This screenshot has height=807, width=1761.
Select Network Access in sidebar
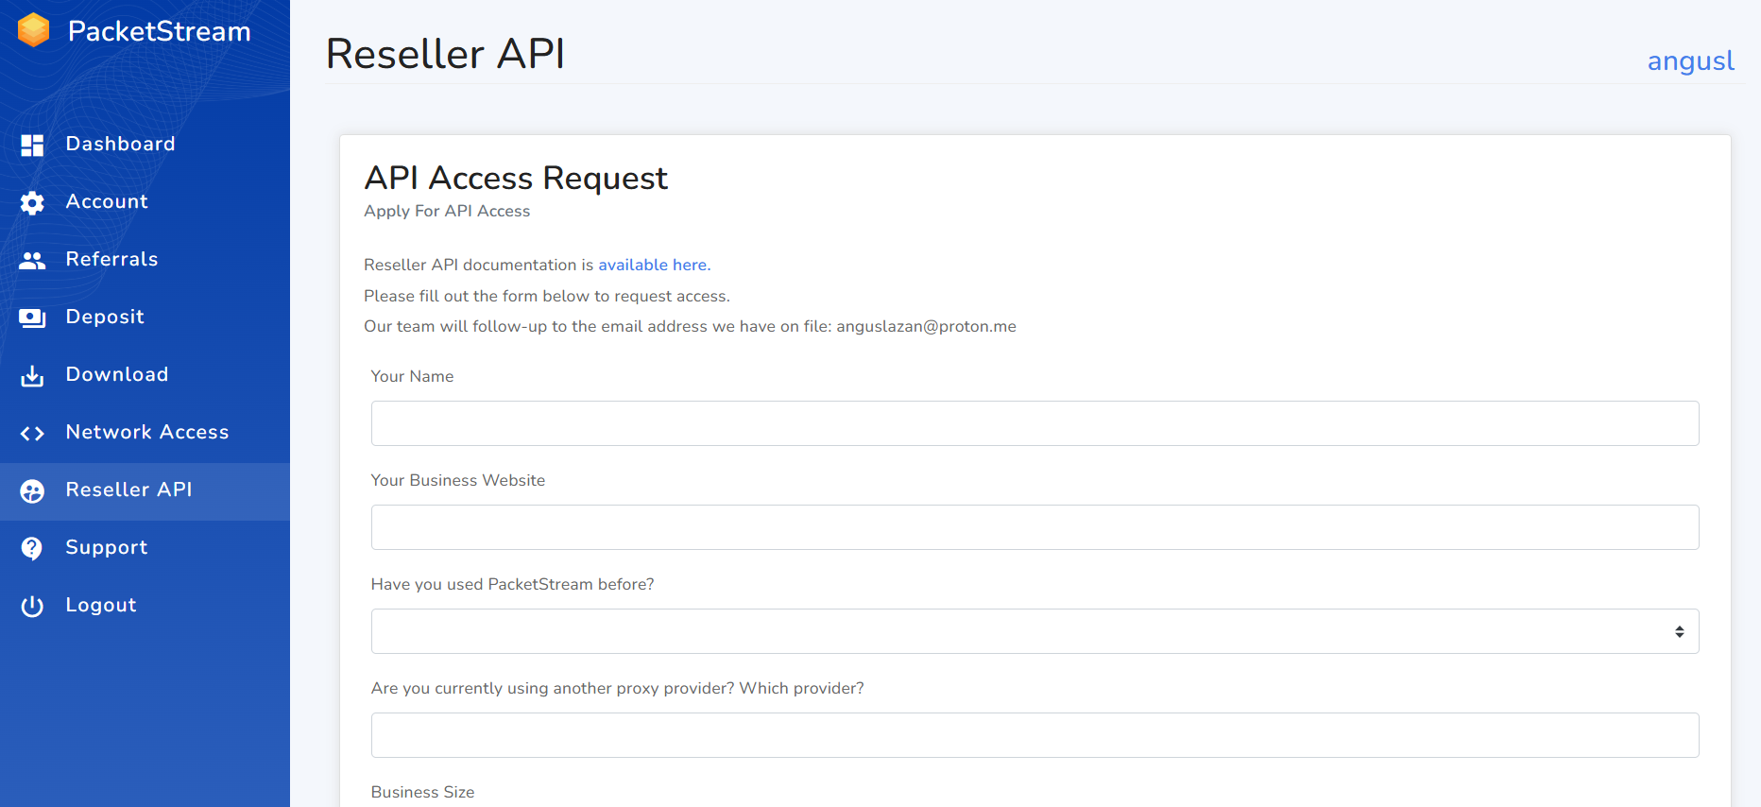(x=145, y=432)
